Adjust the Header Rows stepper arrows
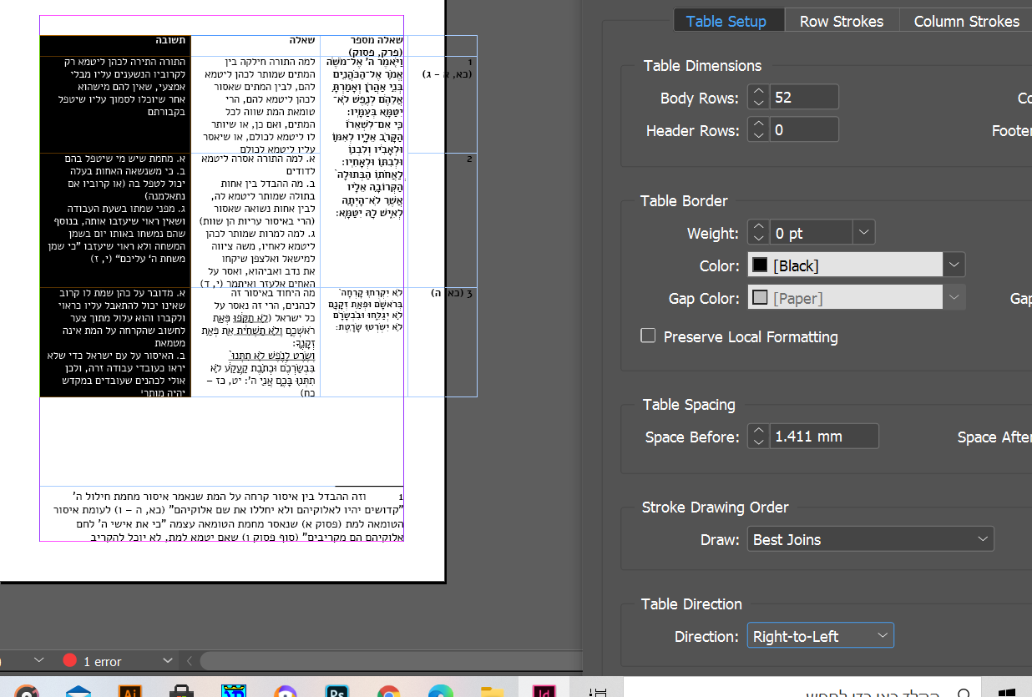Viewport: 1032px width, 697px height. 758,130
